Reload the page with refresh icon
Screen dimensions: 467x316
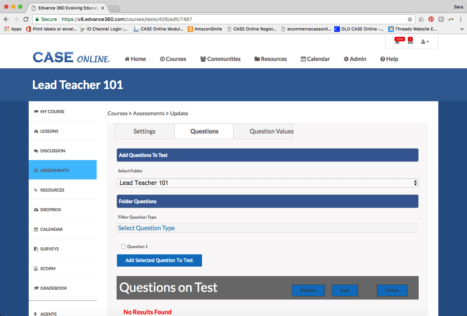coord(26,19)
